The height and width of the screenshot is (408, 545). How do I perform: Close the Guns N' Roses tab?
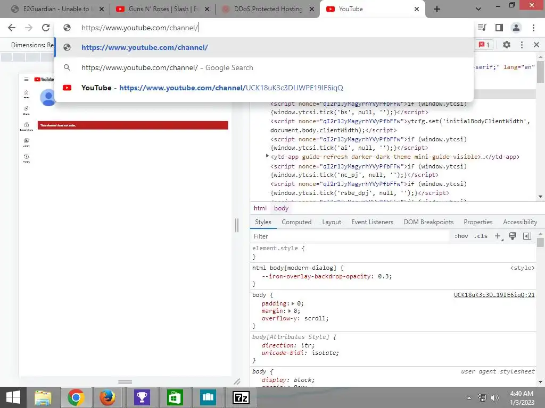coord(207,9)
